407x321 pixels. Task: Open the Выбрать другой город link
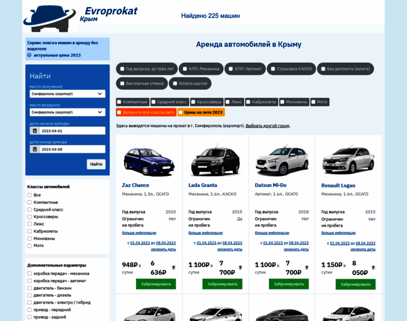coord(267,126)
